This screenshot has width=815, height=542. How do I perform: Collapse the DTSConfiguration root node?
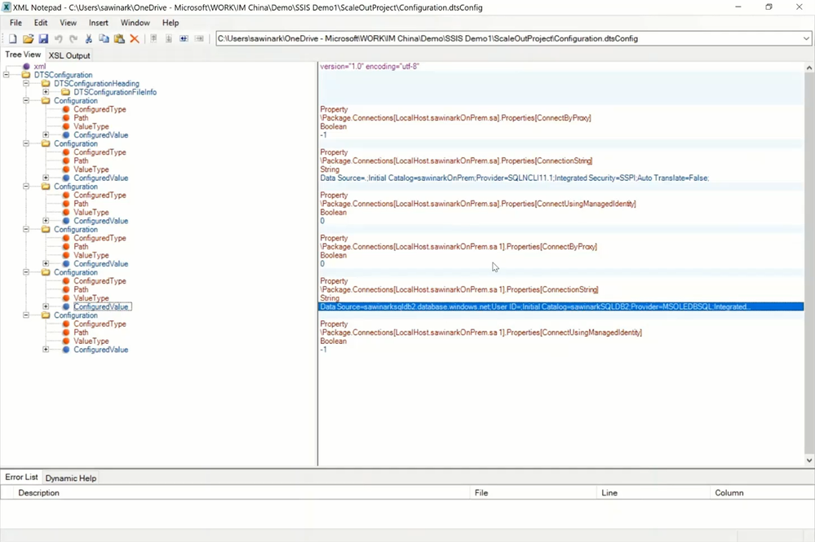7,75
